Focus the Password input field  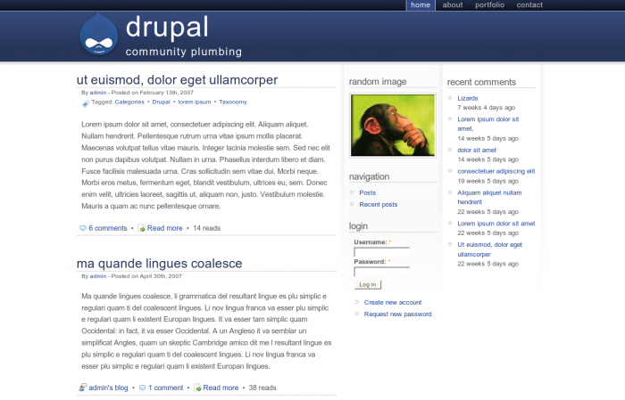[x=381, y=272]
